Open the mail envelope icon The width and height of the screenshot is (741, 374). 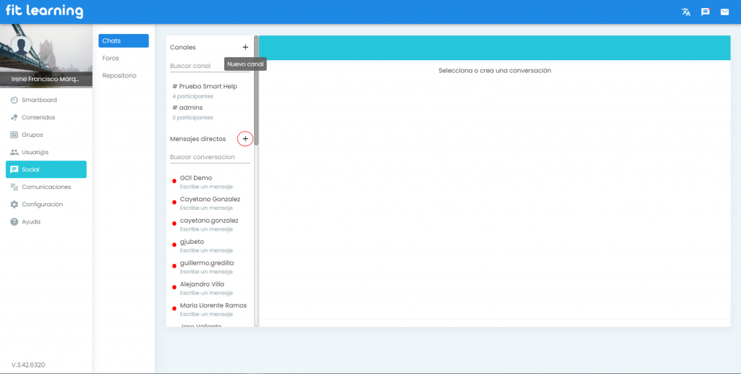pos(724,12)
